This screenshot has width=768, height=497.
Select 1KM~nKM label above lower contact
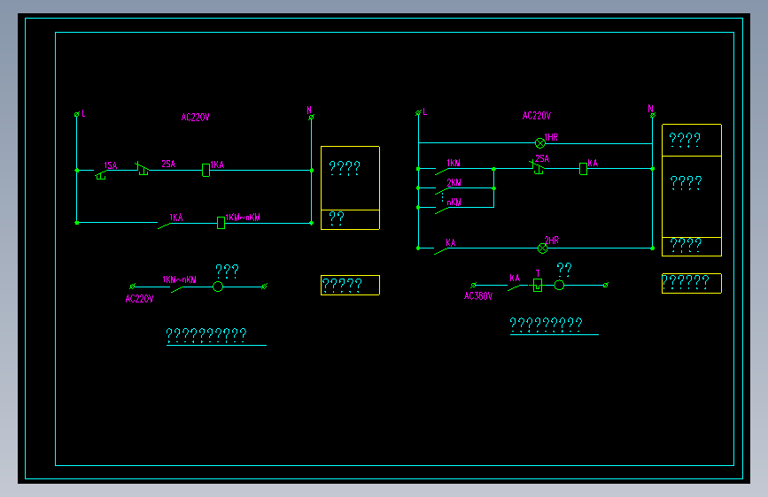[x=179, y=279]
